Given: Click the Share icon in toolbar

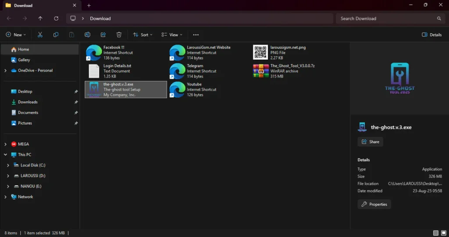Looking at the screenshot, I should click(103, 35).
